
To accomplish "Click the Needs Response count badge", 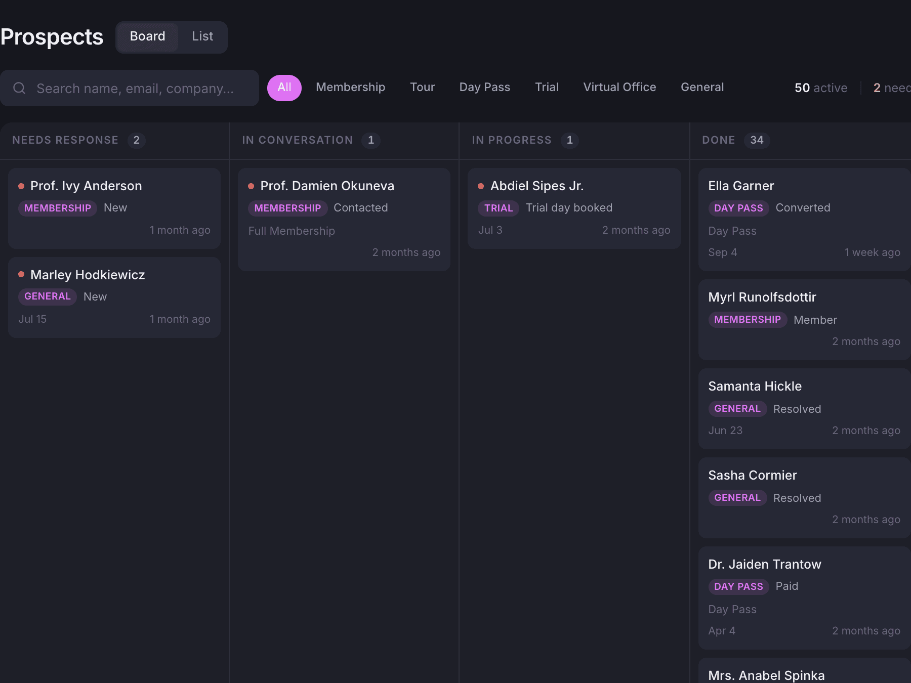I will 136,140.
